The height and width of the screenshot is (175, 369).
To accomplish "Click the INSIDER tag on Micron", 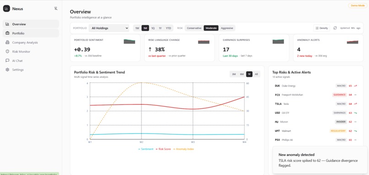I will pyautogui.click(x=341, y=122).
